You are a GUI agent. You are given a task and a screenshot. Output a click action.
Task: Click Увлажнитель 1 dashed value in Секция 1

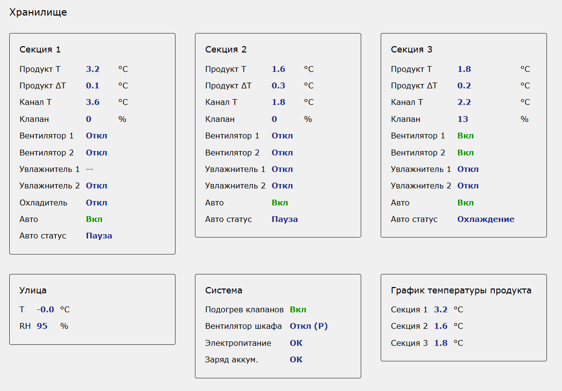click(89, 169)
